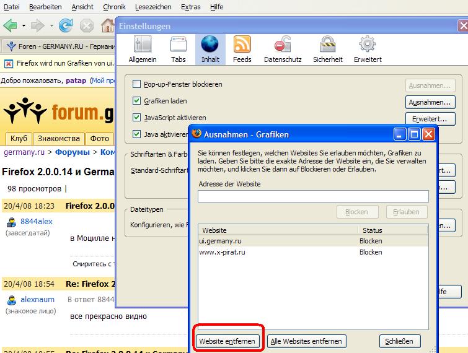Open the Feeds settings panel
The width and height of the screenshot is (468, 353).
click(242, 49)
